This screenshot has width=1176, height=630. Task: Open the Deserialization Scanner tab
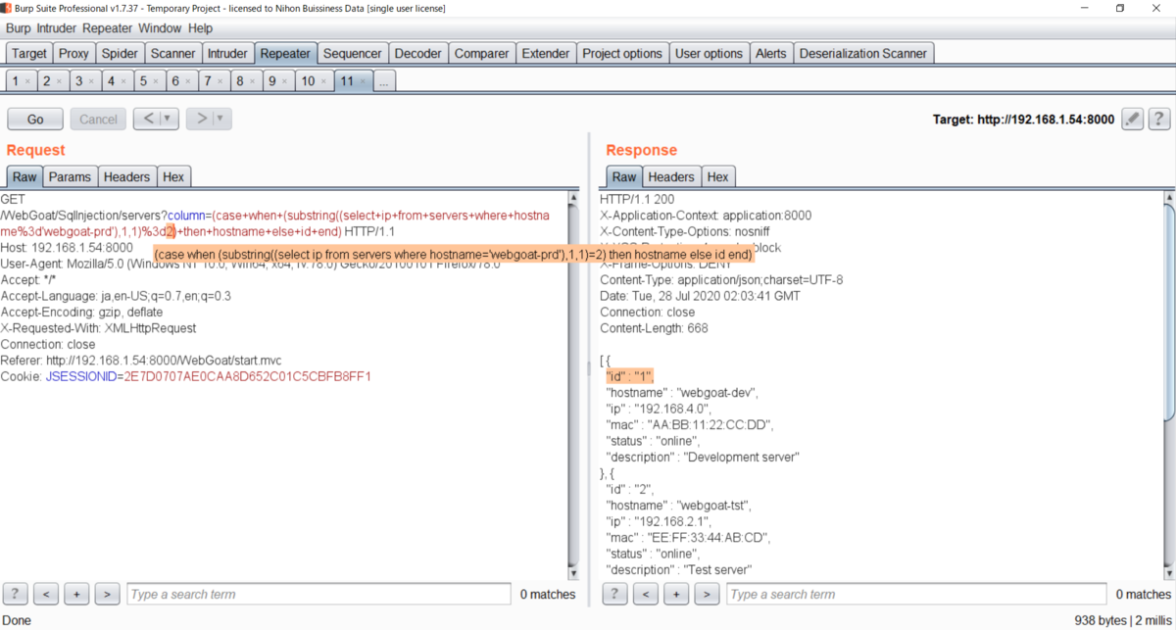(863, 53)
